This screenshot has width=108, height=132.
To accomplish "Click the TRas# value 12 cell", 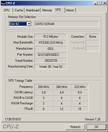I will [61, 109].
